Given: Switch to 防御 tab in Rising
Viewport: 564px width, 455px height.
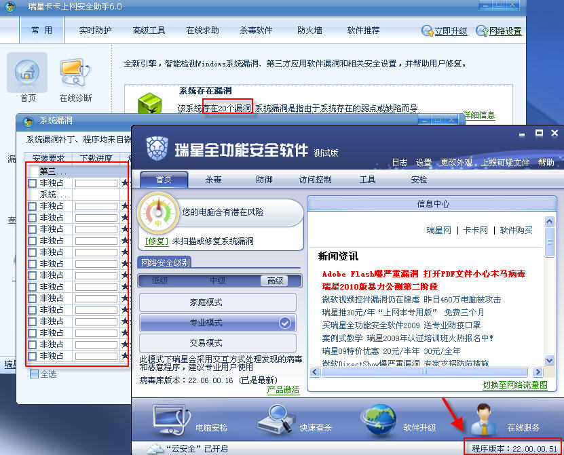Looking at the screenshot, I should tap(264, 179).
